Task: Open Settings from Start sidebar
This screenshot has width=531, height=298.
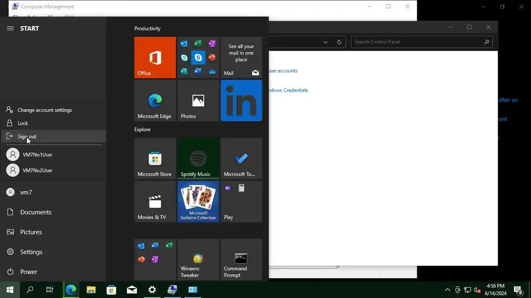Action: coord(53,252)
